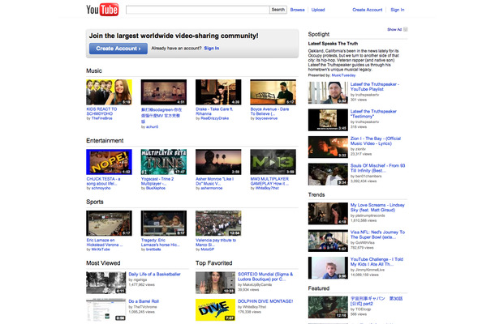495x324 pixels.
Task: Click Visa NFL: Ned's Journey title
Action: pos(377,234)
